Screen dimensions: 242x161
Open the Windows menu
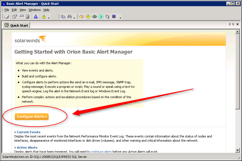pos(35,10)
